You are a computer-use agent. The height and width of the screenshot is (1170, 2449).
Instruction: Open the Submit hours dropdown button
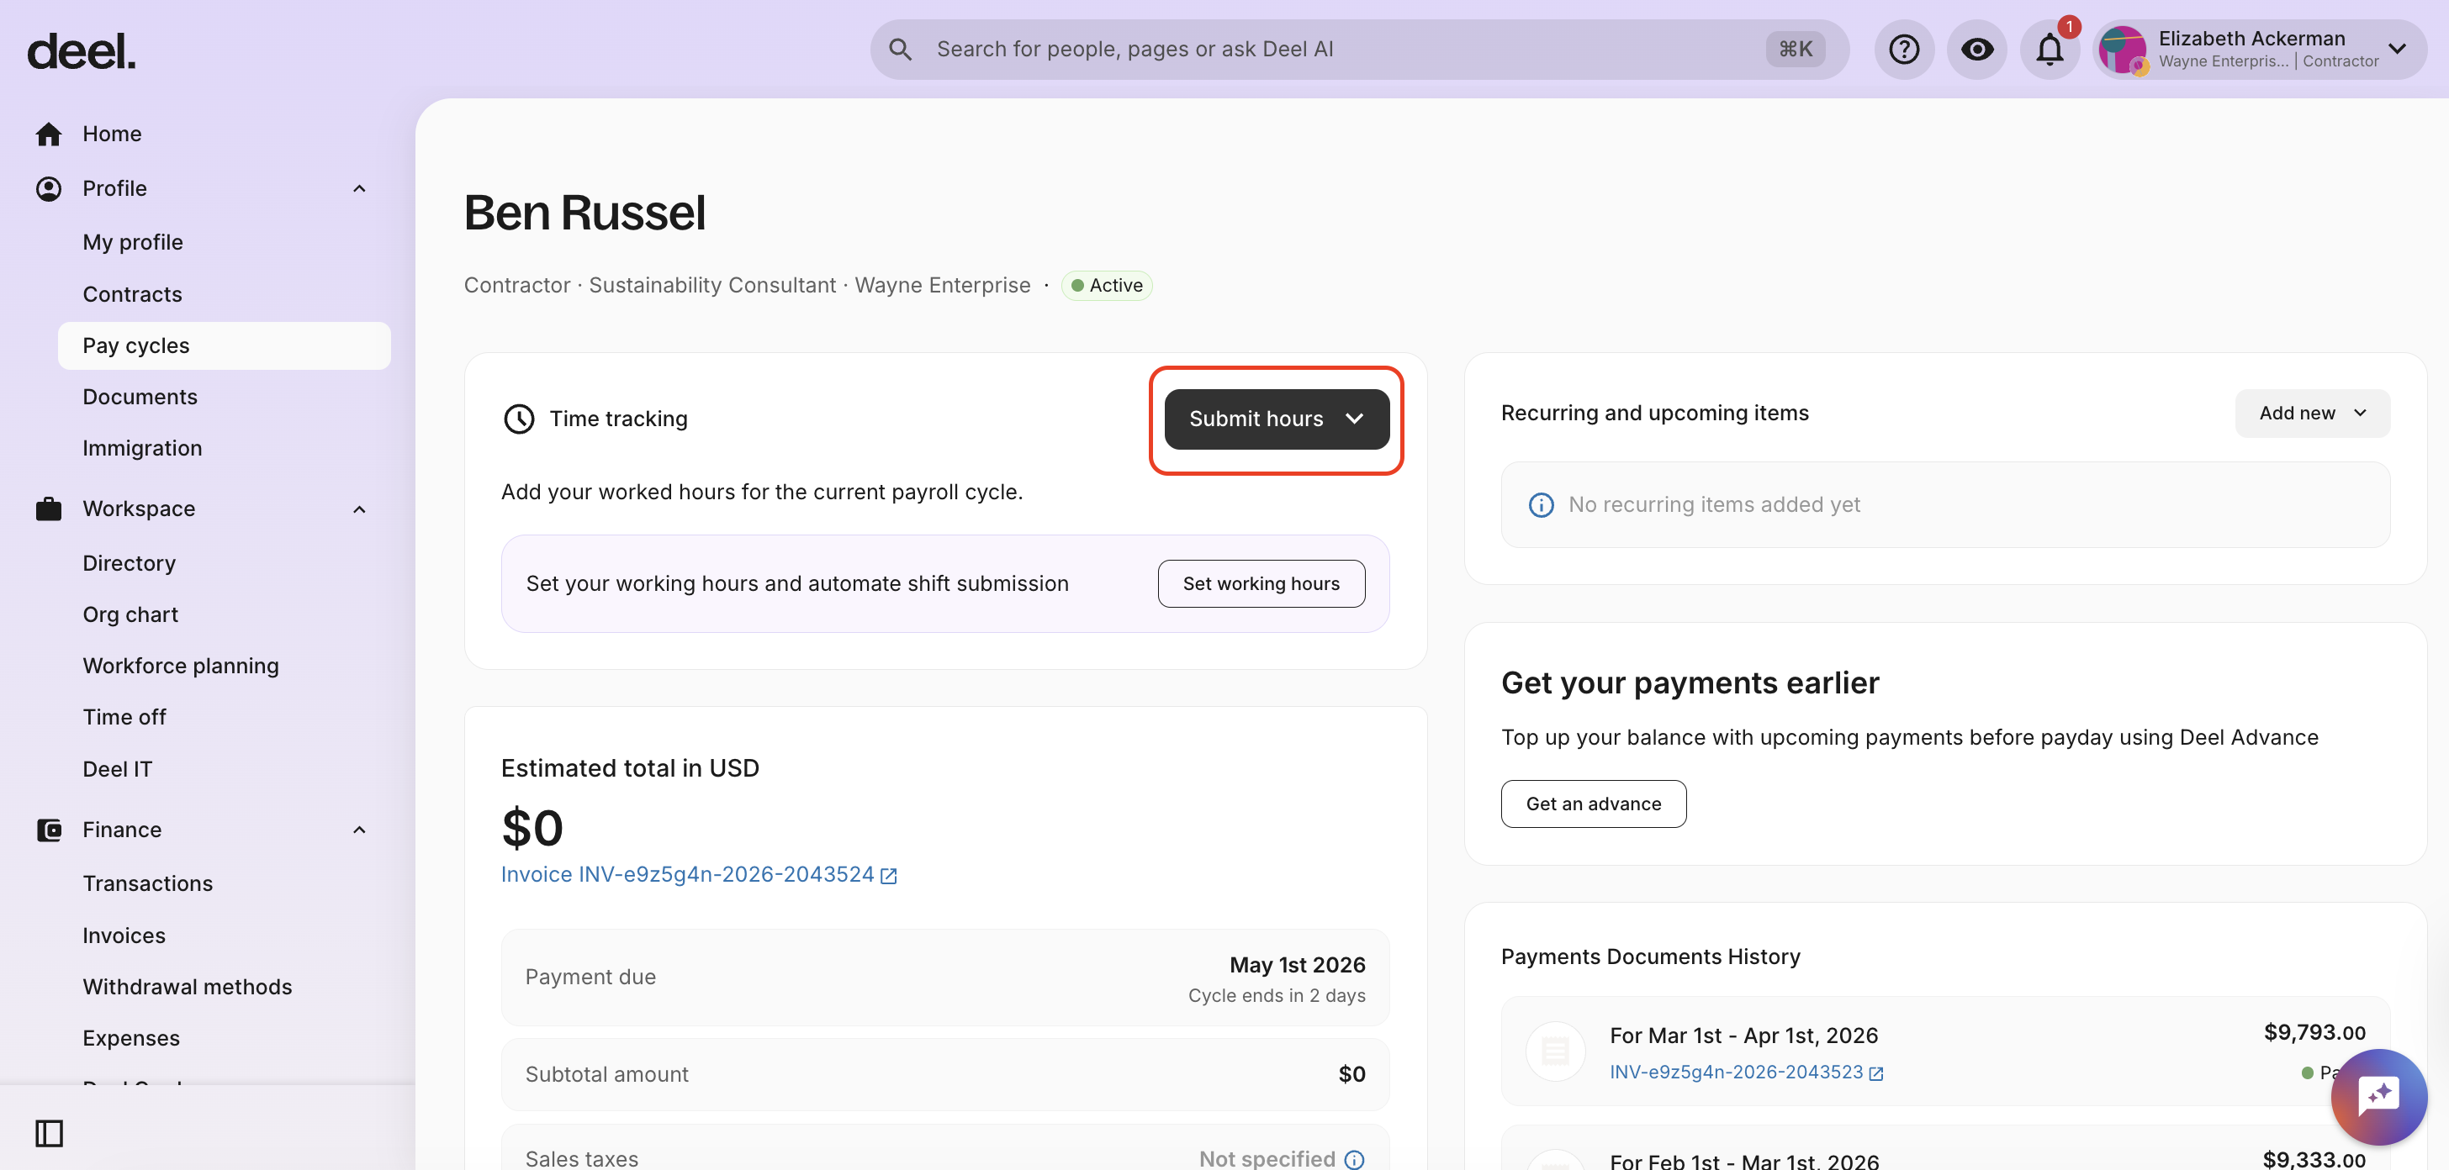click(x=1276, y=419)
